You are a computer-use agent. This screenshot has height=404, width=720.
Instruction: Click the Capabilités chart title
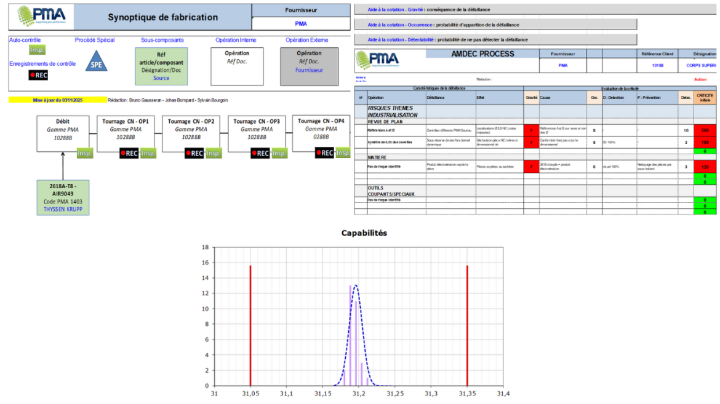click(x=364, y=233)
